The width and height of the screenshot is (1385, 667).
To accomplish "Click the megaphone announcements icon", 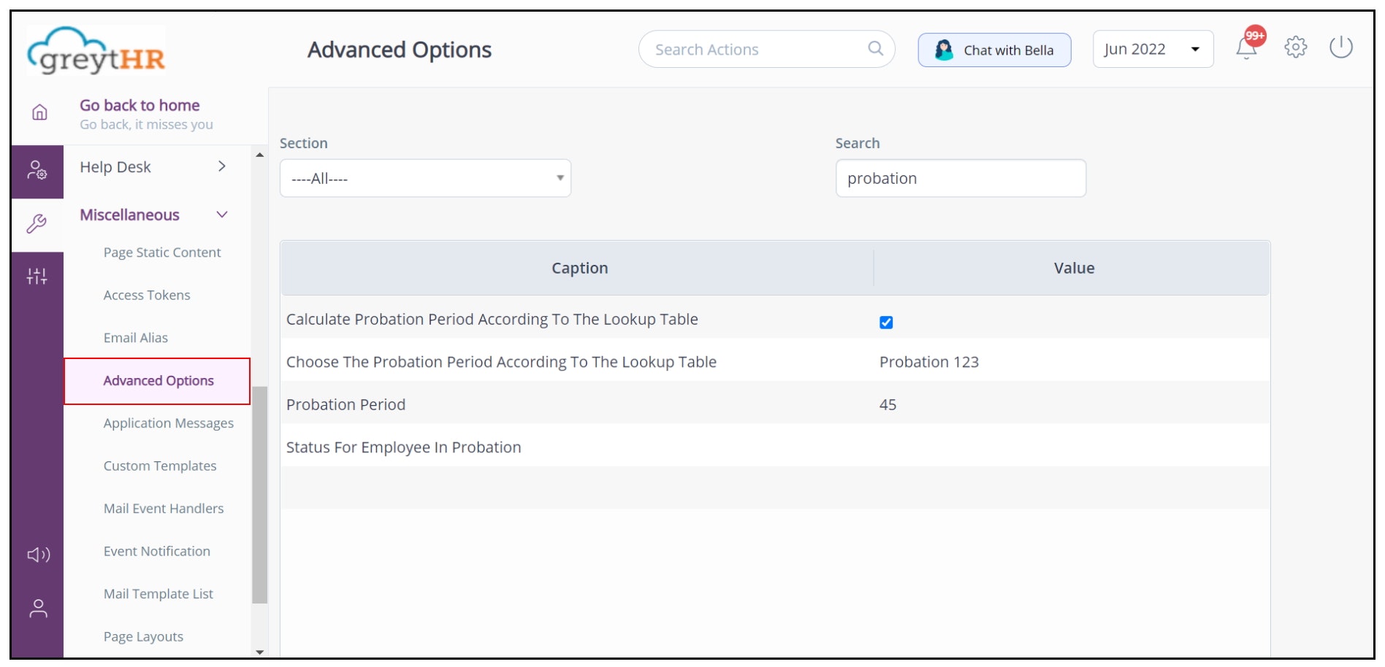I will pos(39,555).
